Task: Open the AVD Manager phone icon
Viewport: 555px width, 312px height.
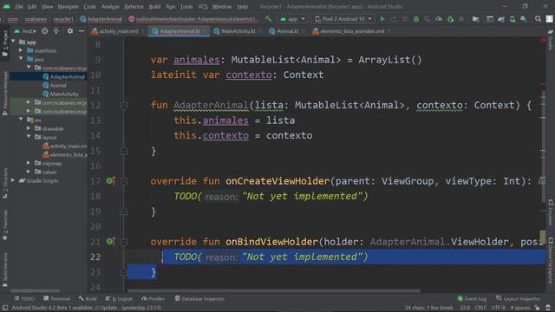Action: [513, 19]
